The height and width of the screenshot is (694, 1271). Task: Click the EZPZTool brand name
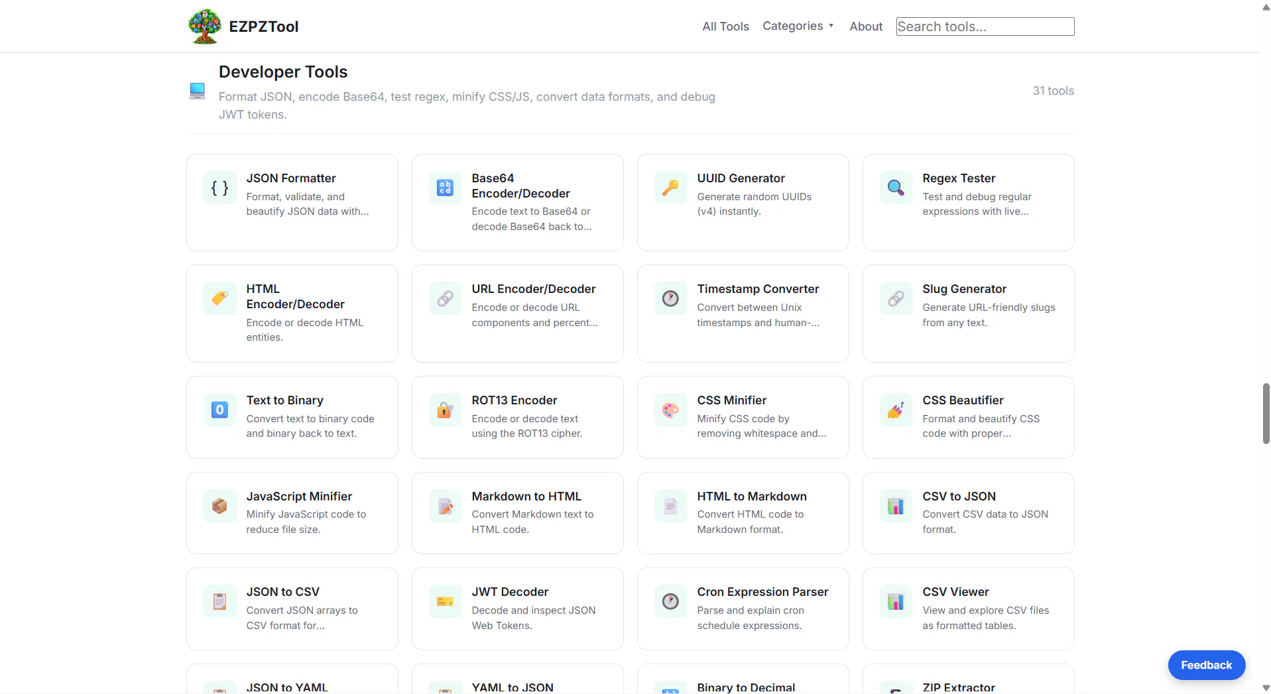tap(264, 27)
